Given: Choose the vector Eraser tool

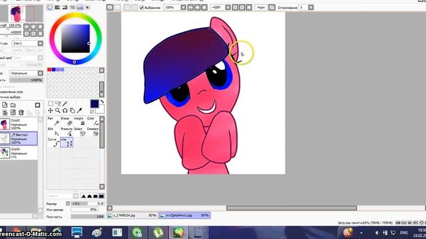Looking at the screenshot, I should coord(67,121).
